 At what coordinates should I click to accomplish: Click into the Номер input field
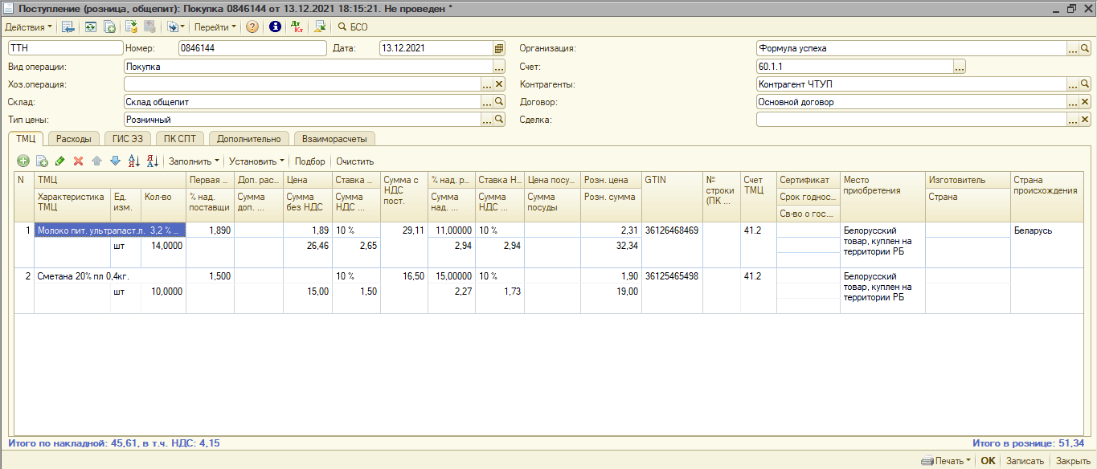coord(252,48)
